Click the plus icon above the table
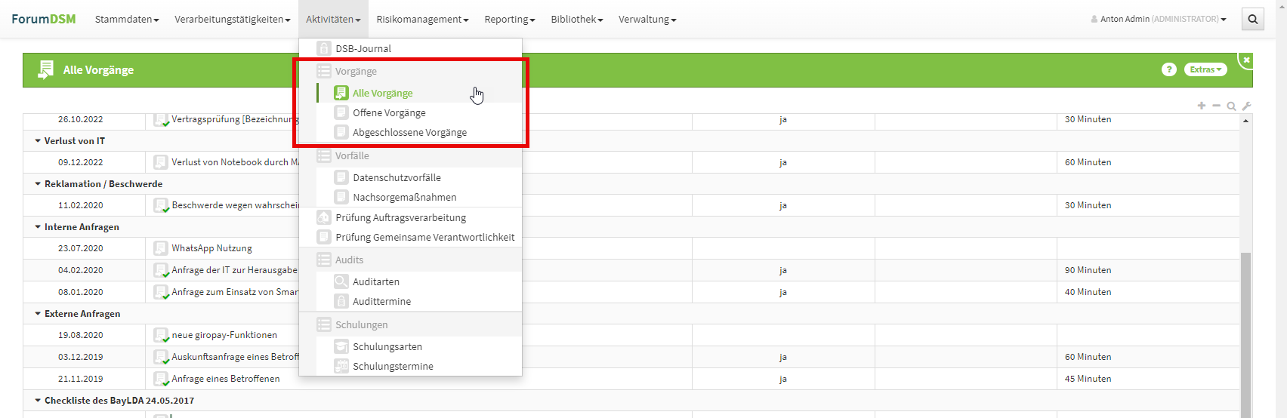This screenshot has height=418, width=1287. pos(1201,106)
